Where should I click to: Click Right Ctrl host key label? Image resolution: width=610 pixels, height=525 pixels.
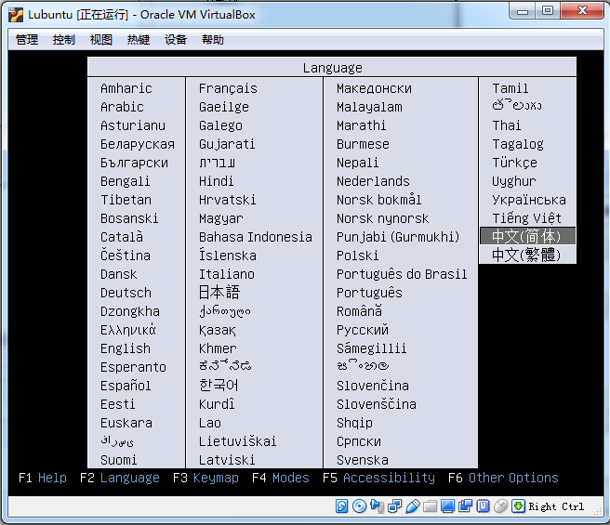click(556, 506)
